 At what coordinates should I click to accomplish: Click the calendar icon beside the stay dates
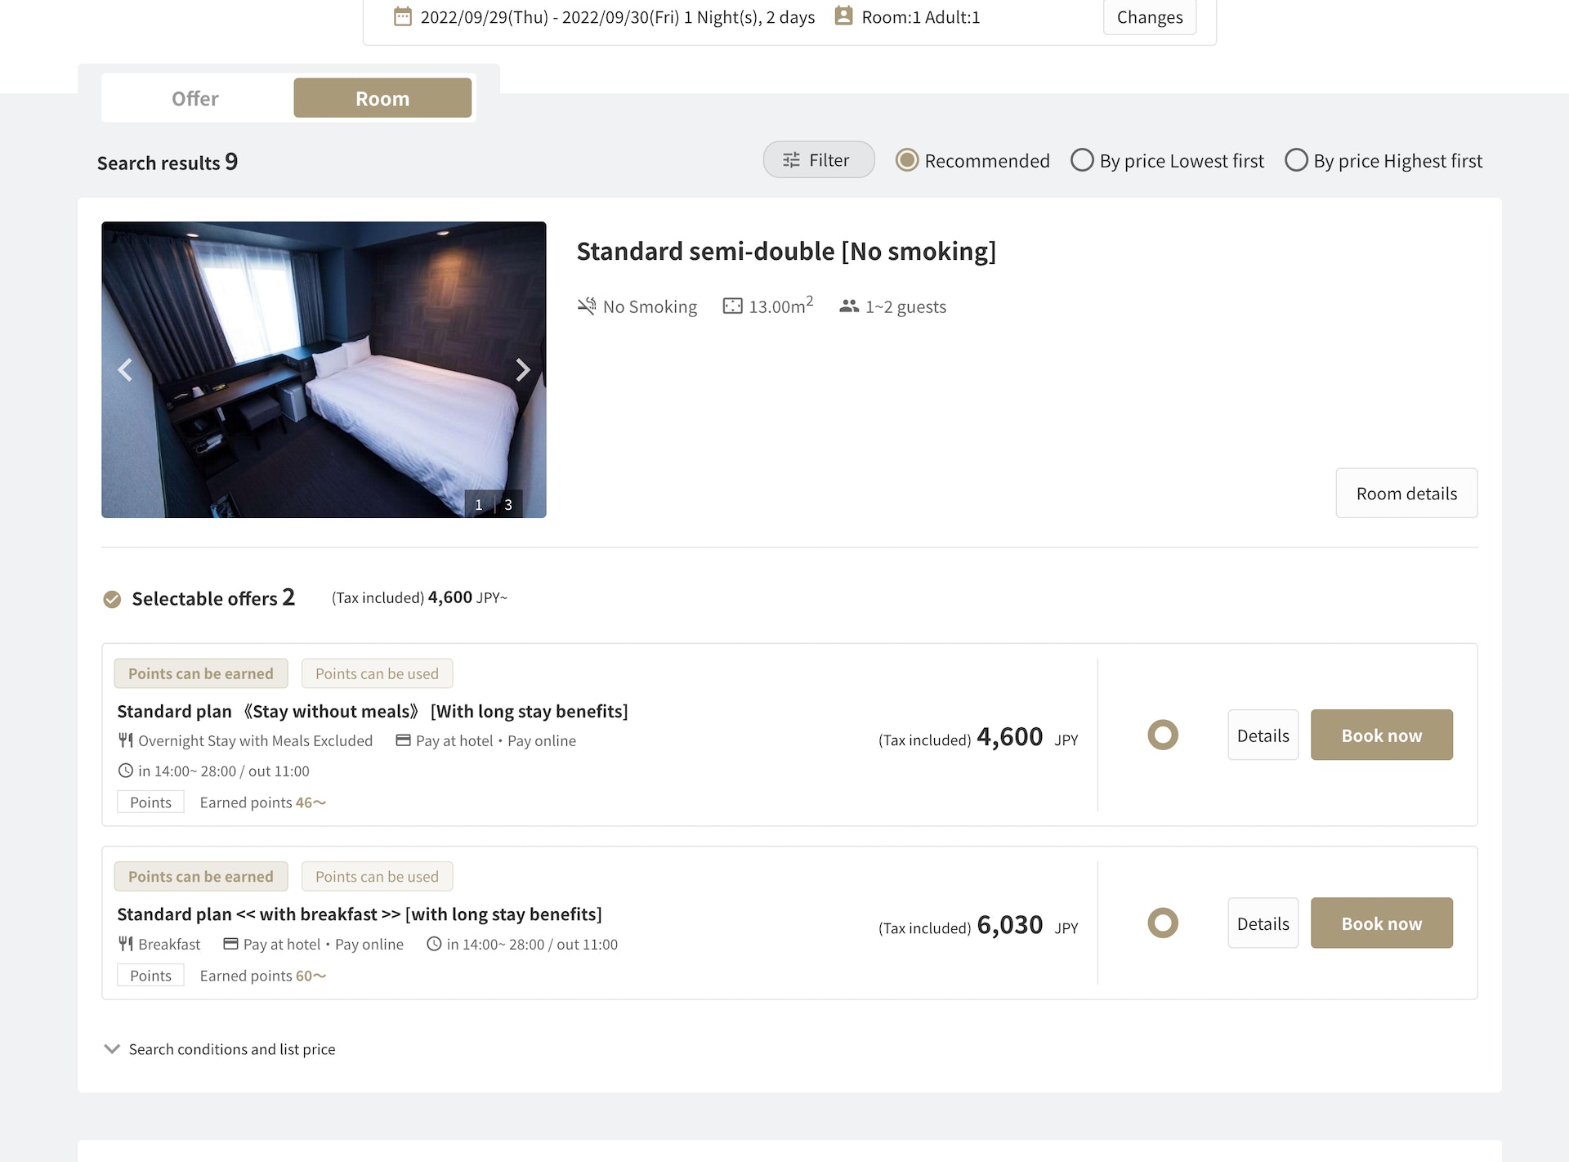click(403, 16)
